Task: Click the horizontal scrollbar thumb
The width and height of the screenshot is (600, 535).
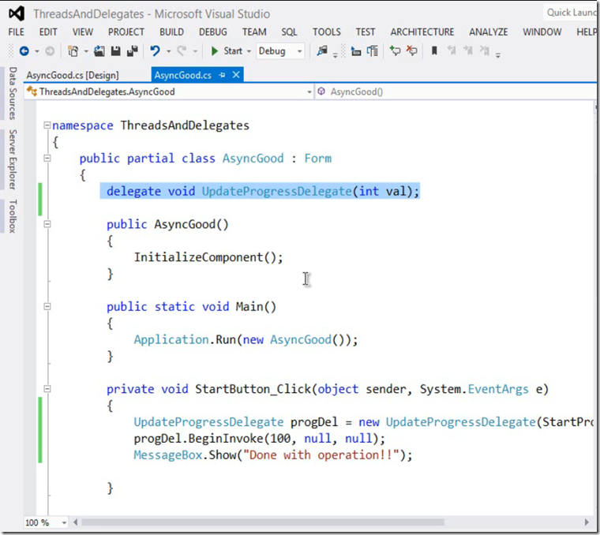Action: coord(262,522)
